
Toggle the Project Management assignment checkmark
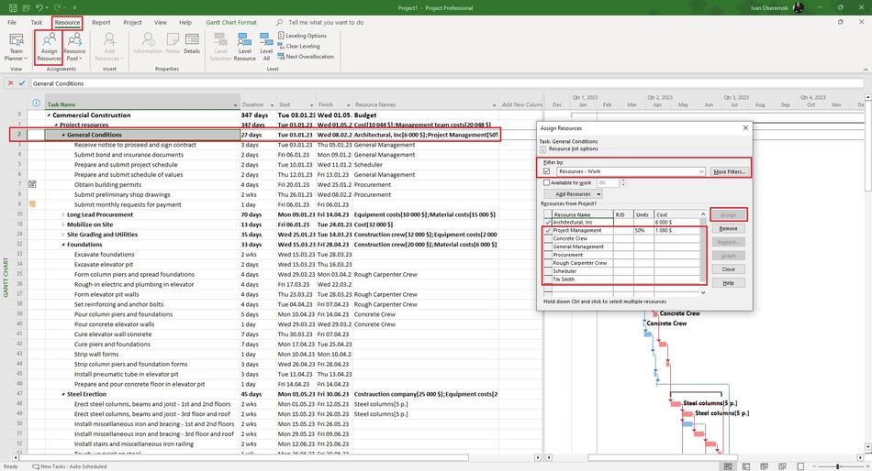click(x=548, y=230)
